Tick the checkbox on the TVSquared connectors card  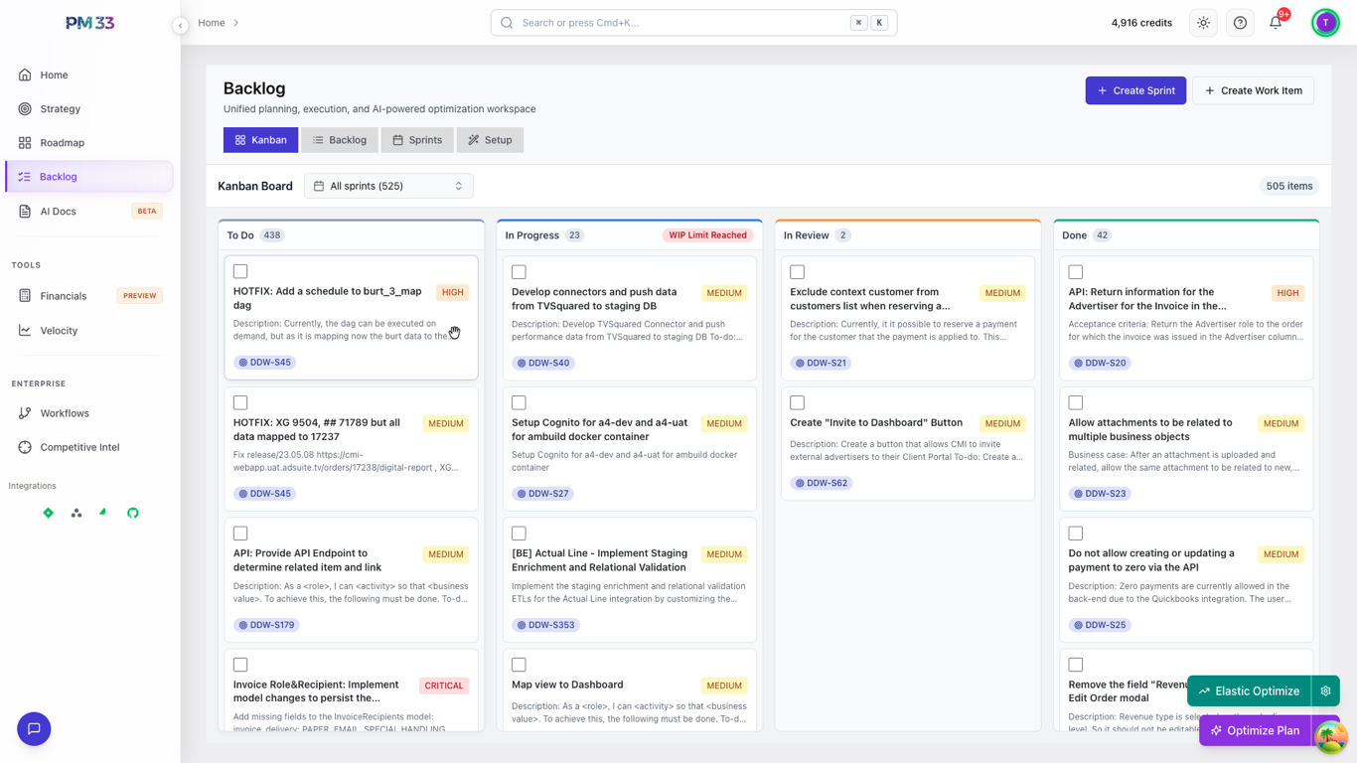[518, 270]
